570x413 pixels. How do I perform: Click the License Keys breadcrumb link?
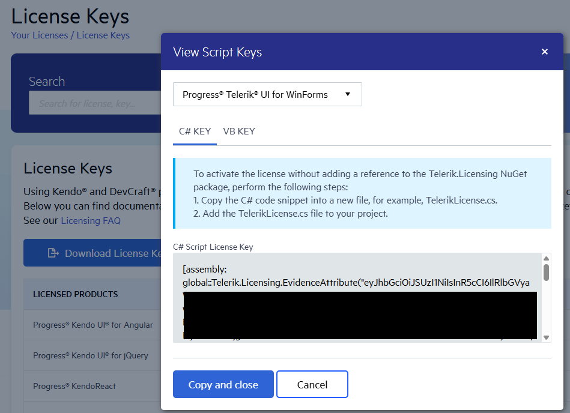(x=103, y=35)
